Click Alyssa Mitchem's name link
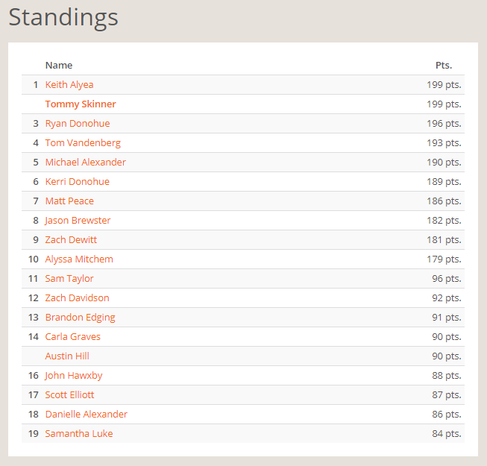The height and width of the screenshot is (466, 487). click(79, 259)
